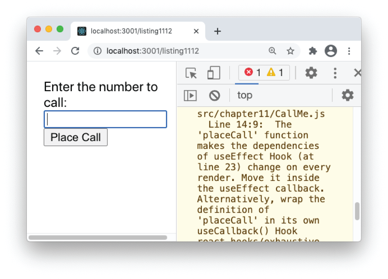Click the site info icon before the URL
This screenshot has height=279, width=388.
pos(98,51)
